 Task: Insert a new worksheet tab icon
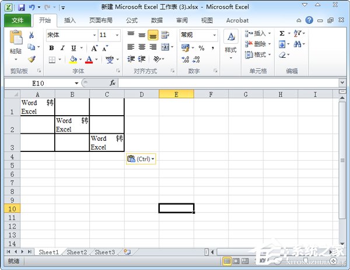click(x=127, y=252)
